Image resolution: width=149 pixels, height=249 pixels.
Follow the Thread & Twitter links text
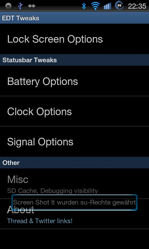[40, 221]
